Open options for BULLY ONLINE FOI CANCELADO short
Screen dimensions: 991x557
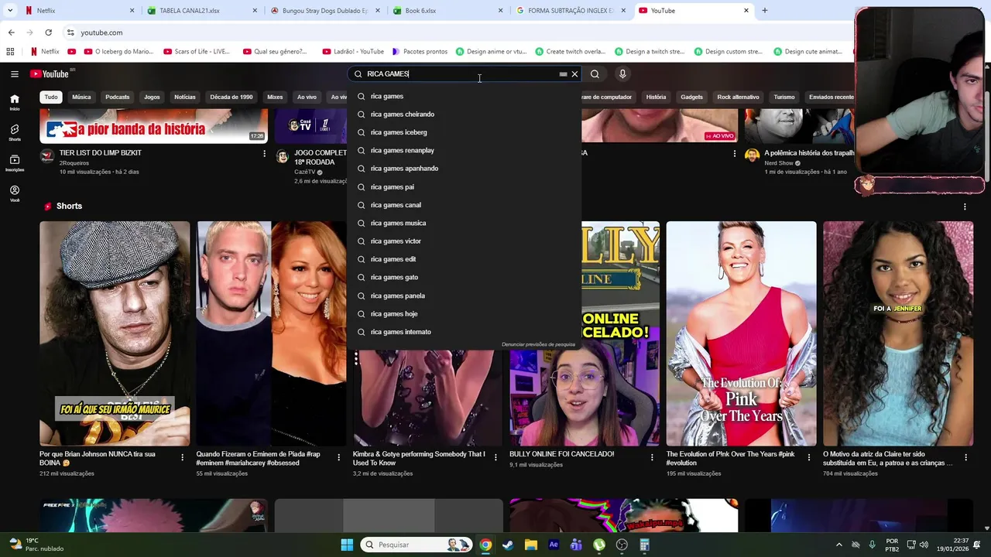652,457
